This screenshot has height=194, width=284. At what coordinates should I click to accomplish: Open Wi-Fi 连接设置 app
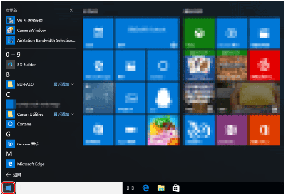(41, 20)
